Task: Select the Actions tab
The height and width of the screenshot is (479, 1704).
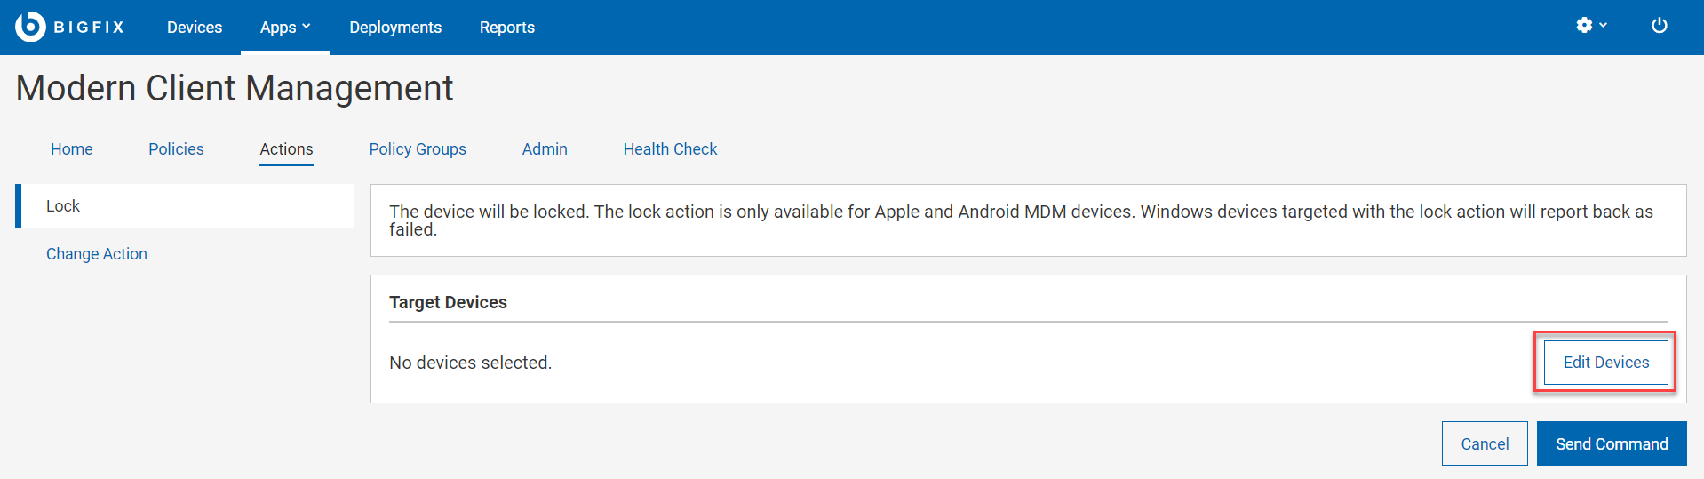Action: coord(286,149)
